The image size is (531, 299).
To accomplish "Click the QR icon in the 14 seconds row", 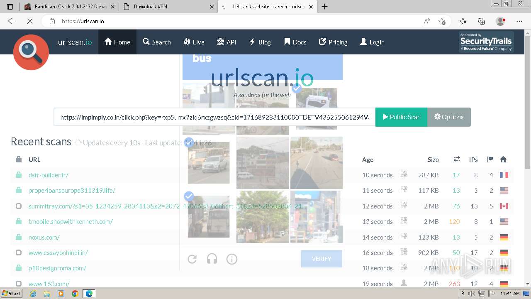I will pyautogui.click(x=404, y=236).
